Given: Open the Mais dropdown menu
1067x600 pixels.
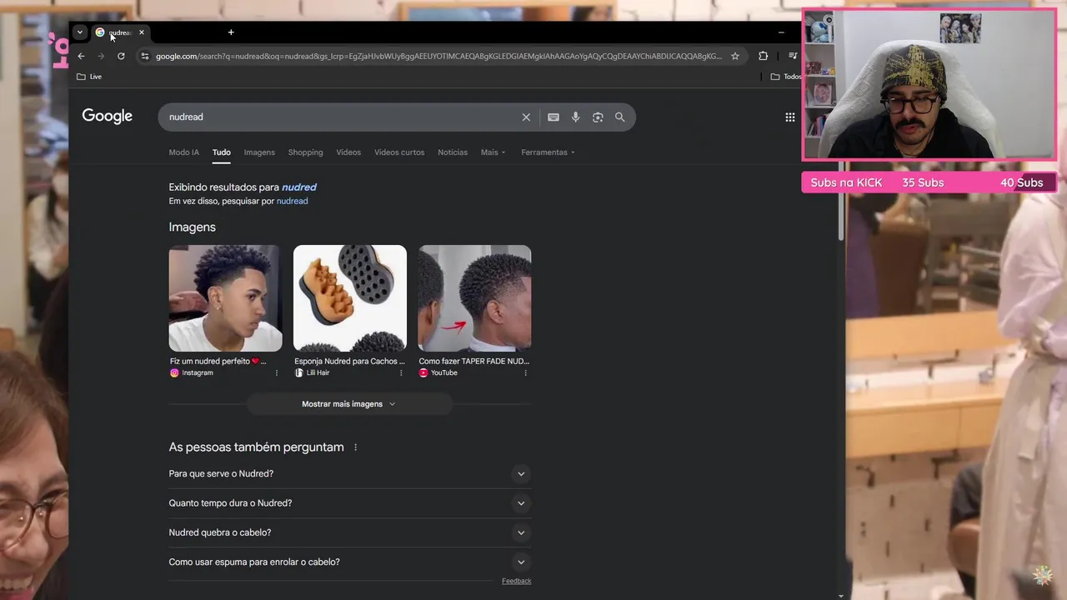Looking at the screenshot, I should [x=493, y=152].
